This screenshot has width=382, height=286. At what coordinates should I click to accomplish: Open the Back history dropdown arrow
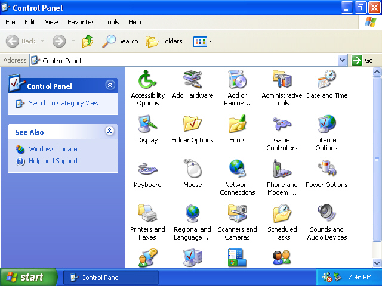(42, 41)
